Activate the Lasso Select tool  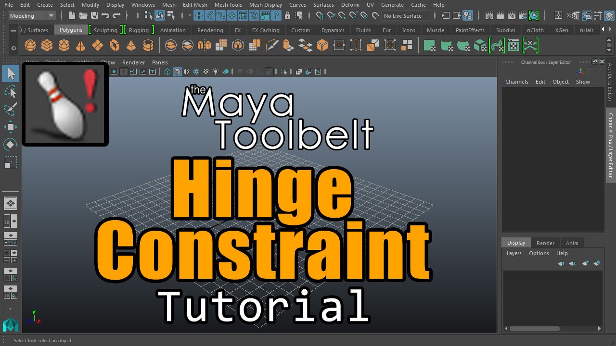click(x=11, y=91)
